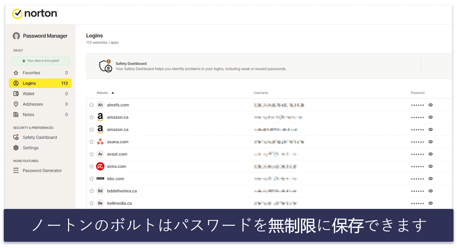Screen dimensions: 457x248
Task: Click the bellmedia.ca 'Be' icon
Action: coord(100,203)
